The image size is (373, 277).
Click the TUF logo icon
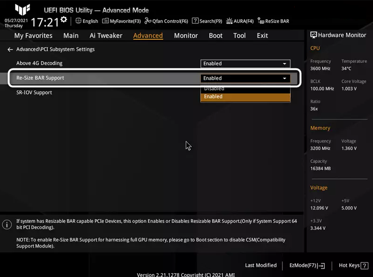point(23,9)
